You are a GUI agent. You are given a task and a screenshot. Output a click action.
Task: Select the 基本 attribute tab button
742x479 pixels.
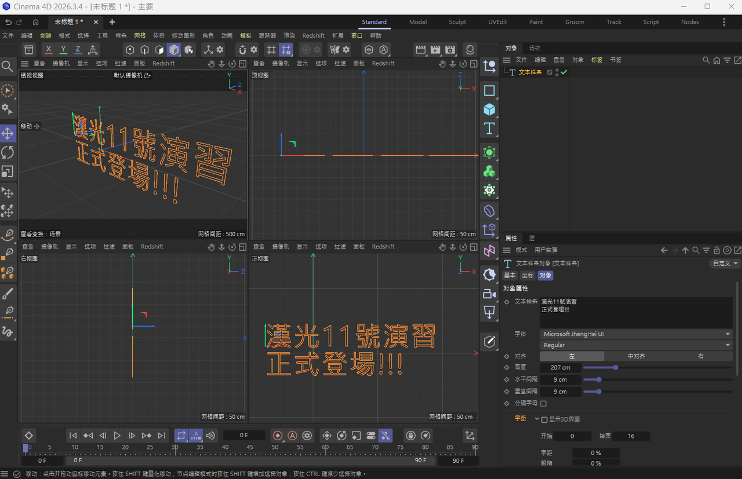pyautogui.click(x=510, y=276)
